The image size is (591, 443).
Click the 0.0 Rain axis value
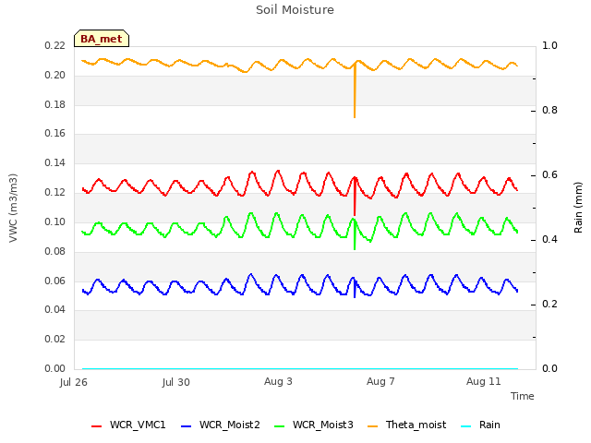[x=549, y=368]
